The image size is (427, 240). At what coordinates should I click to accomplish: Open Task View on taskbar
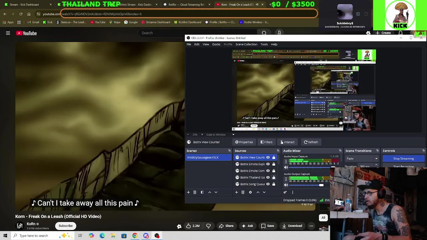click(80, 236)
